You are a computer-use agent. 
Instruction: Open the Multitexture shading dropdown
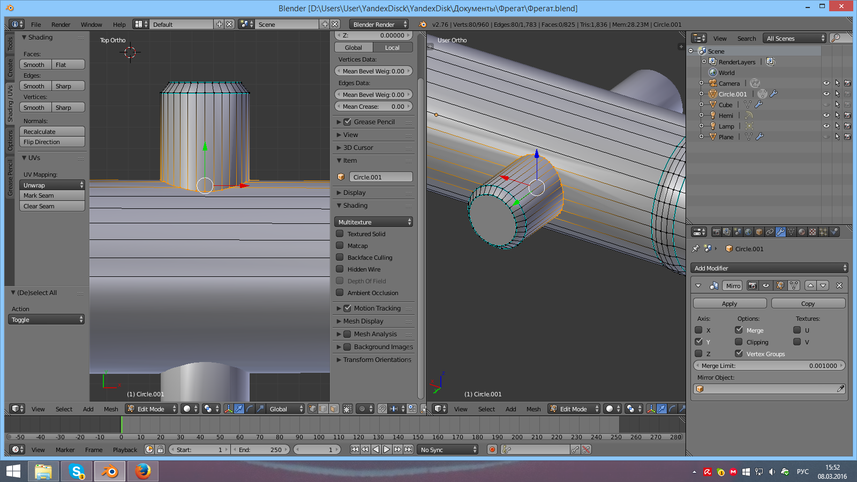(373, 222)
